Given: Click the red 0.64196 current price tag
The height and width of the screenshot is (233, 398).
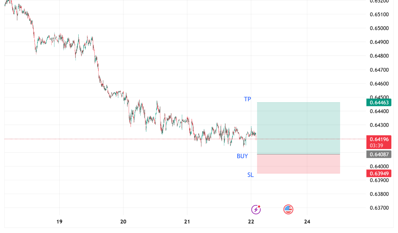Looking at the screenshot, I should [x=379, y=139].
